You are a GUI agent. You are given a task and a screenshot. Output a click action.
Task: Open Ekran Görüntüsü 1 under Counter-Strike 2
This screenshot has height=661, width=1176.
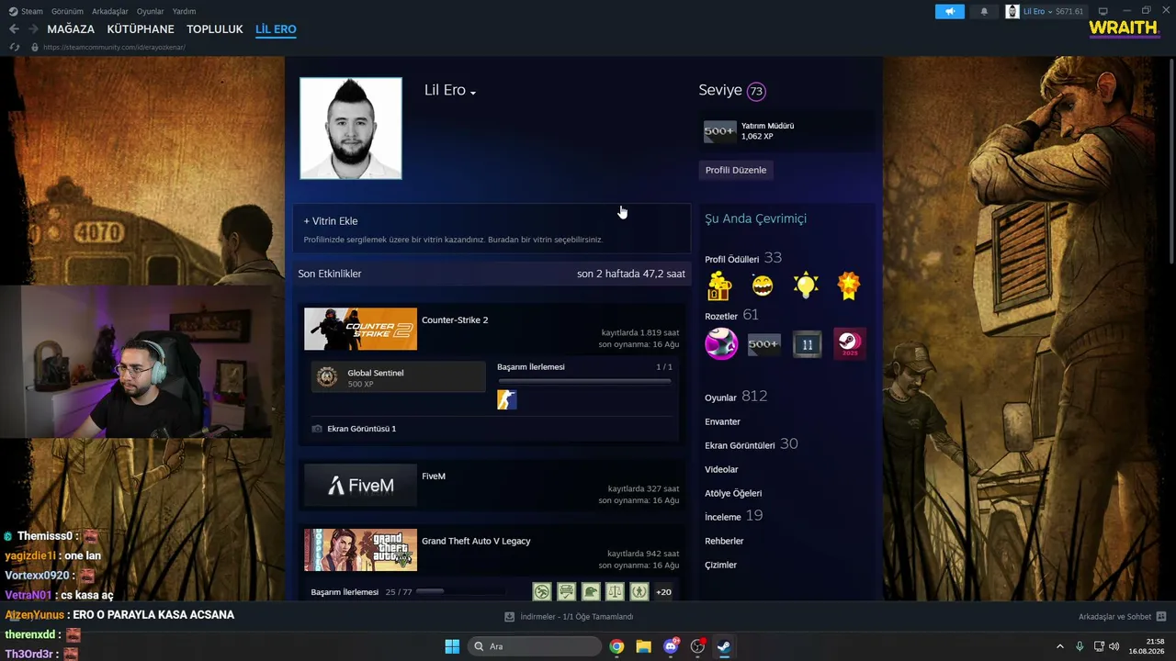pyautogui.click(x=362, y=429)
